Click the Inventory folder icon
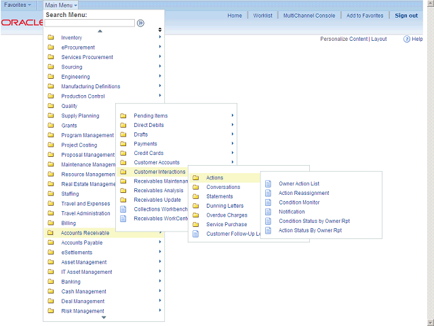This screenshot has height=326, width=434. pyautogui.click(x=51, y=38)
